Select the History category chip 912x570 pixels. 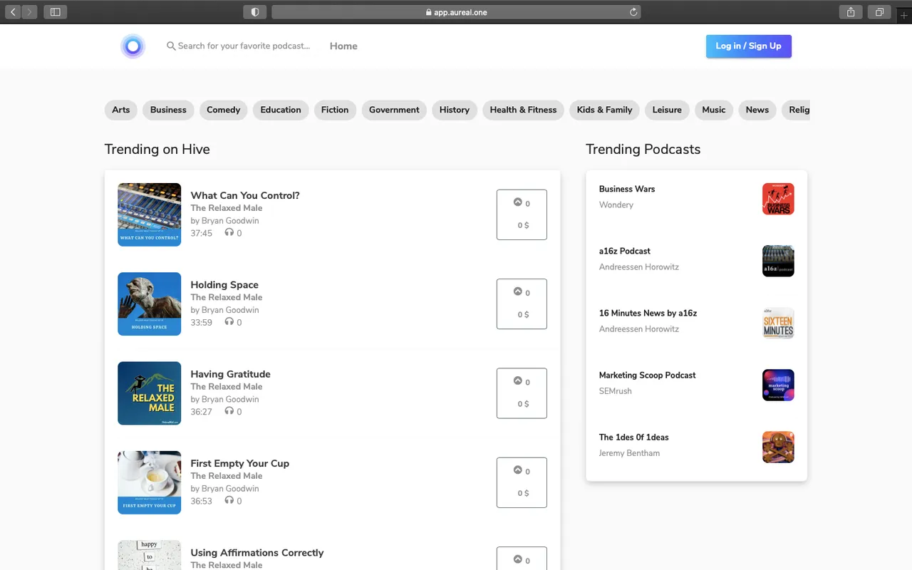coord(455,110)
